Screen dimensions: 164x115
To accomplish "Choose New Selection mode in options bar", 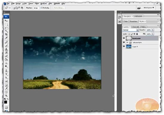I will click(x=14, y=8).
